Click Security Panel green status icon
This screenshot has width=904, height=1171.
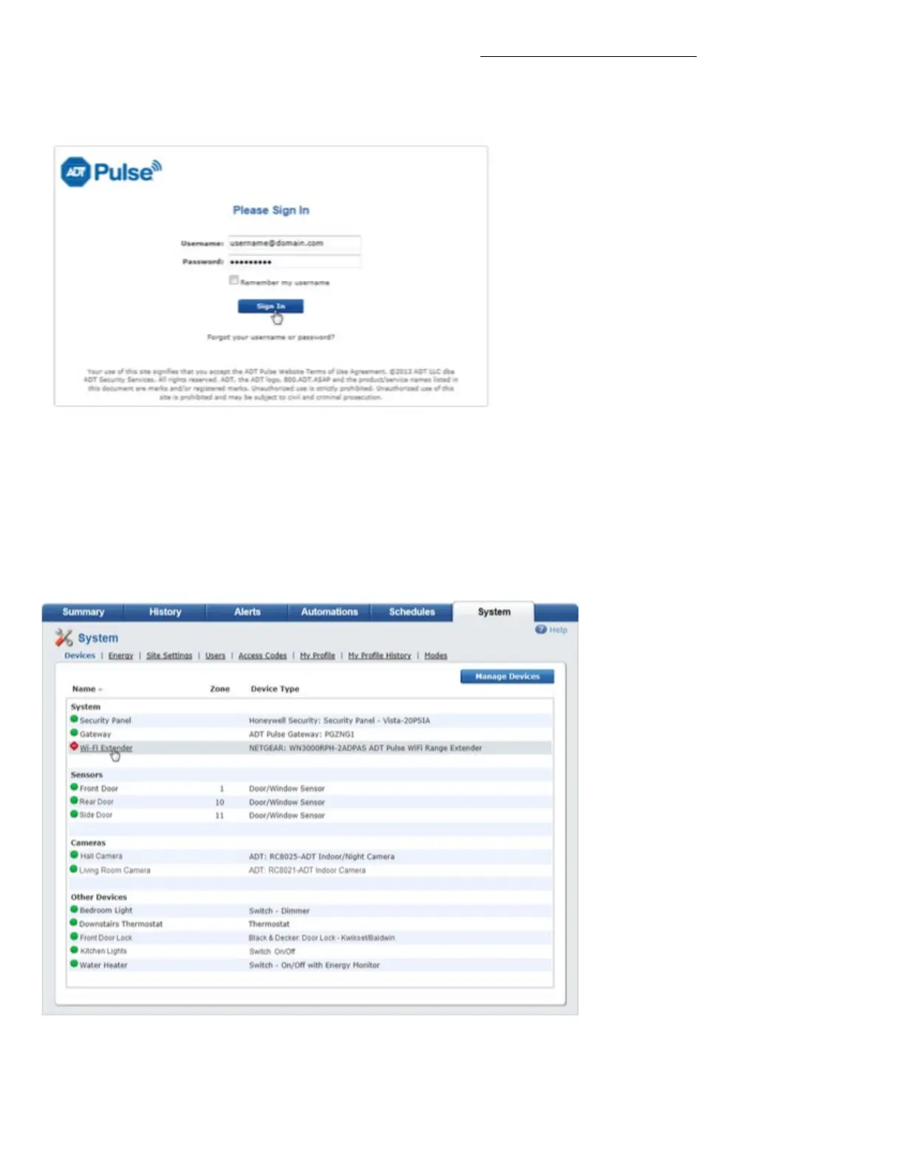tap(74, 719)
